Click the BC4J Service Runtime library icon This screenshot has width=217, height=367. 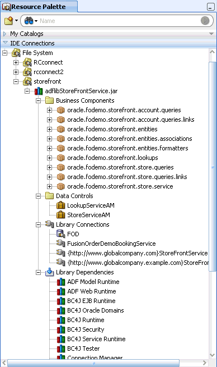coord(61,339)
